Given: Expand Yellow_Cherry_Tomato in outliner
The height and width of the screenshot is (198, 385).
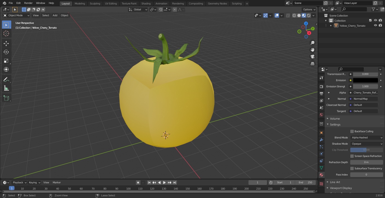Looking at the screenshot, I should 331,26.
